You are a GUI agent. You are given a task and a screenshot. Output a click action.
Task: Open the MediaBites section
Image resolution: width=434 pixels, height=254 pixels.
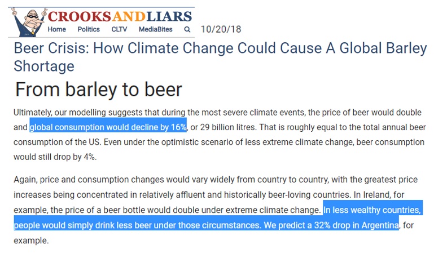(x=156, y=29)
